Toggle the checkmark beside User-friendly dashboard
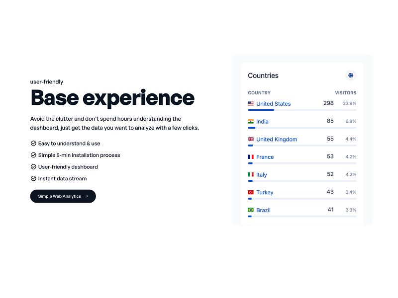 [33, 166]
